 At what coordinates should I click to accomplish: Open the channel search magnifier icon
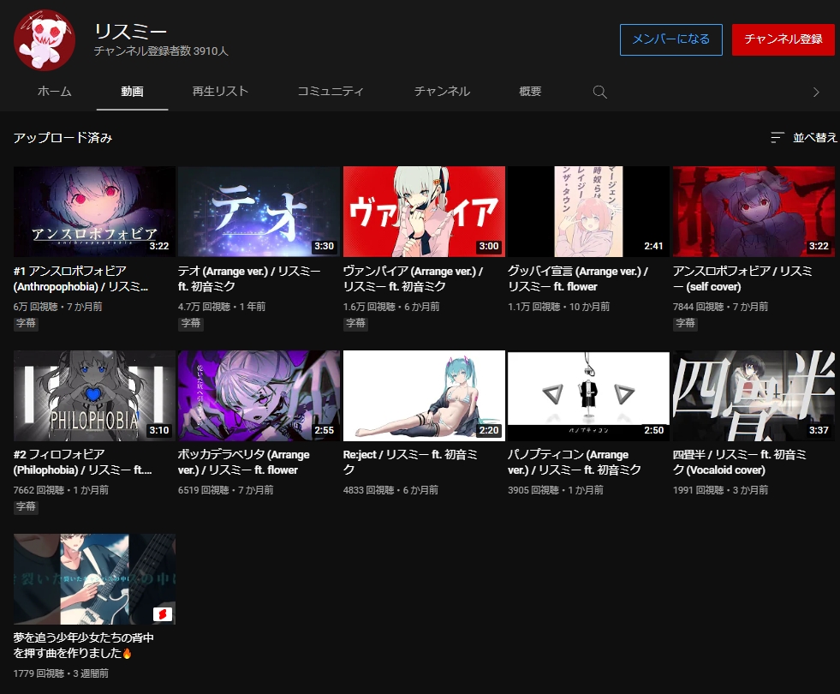click(x=599, y=93)
